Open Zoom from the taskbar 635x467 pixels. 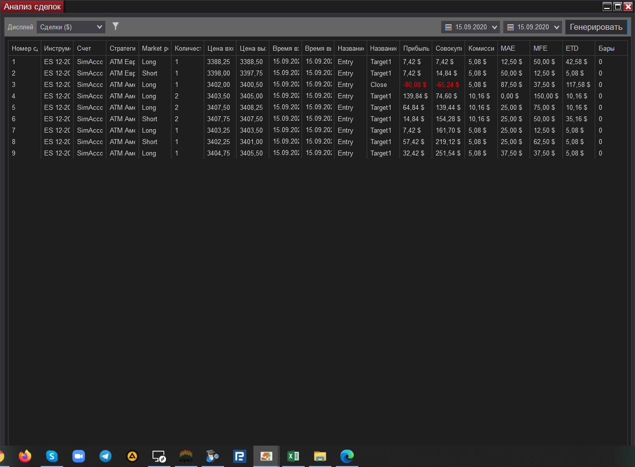pos(79,456)
